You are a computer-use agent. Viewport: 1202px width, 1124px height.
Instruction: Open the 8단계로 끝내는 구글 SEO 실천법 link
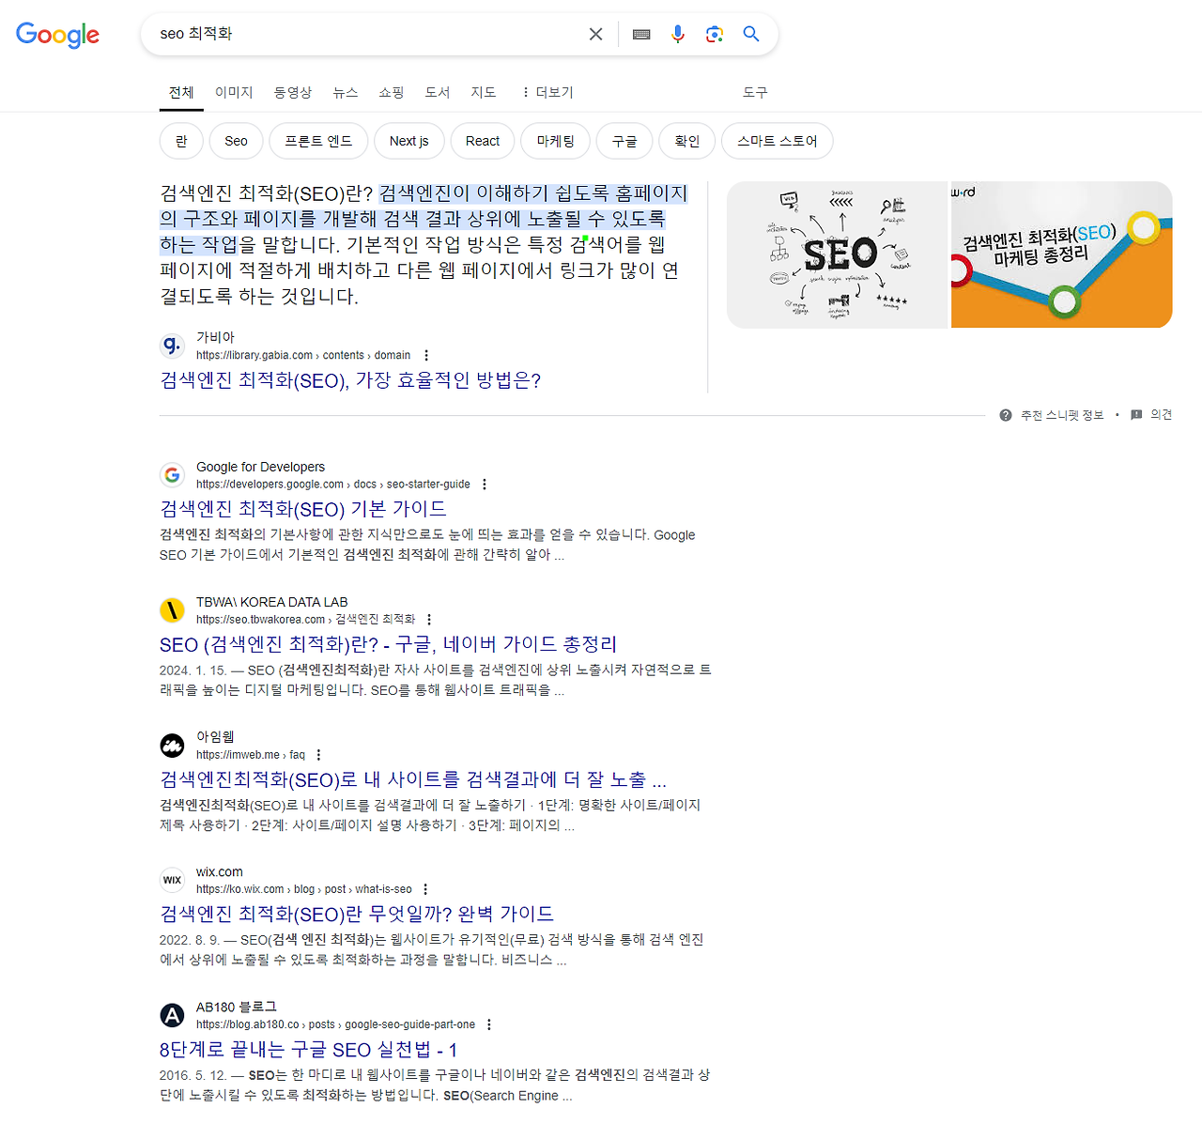[308, 1050]
